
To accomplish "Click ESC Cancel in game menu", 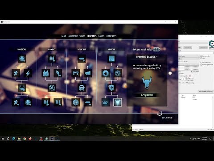I will coord(167,118).
